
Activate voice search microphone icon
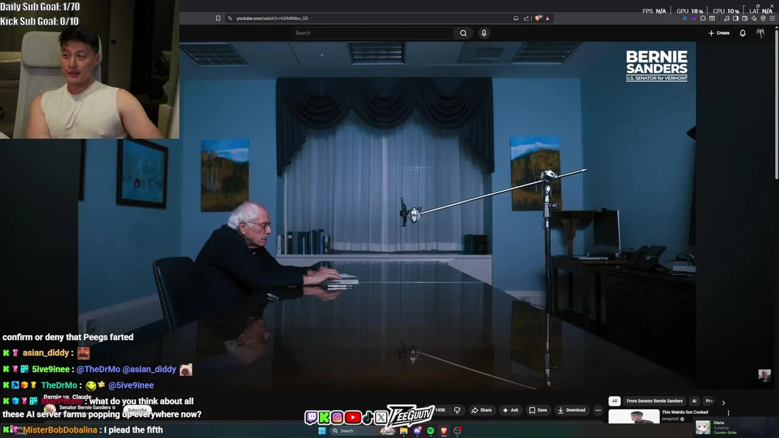click(x=484, y=33)
